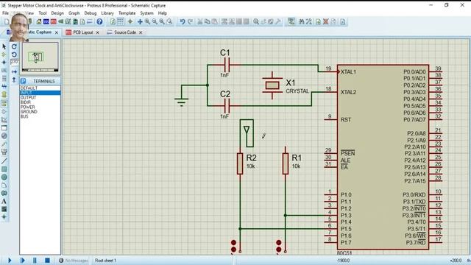Viewport: 471px width, 265px height.
Task: Select BUS in the terminals list
Action: click(40, 116)
